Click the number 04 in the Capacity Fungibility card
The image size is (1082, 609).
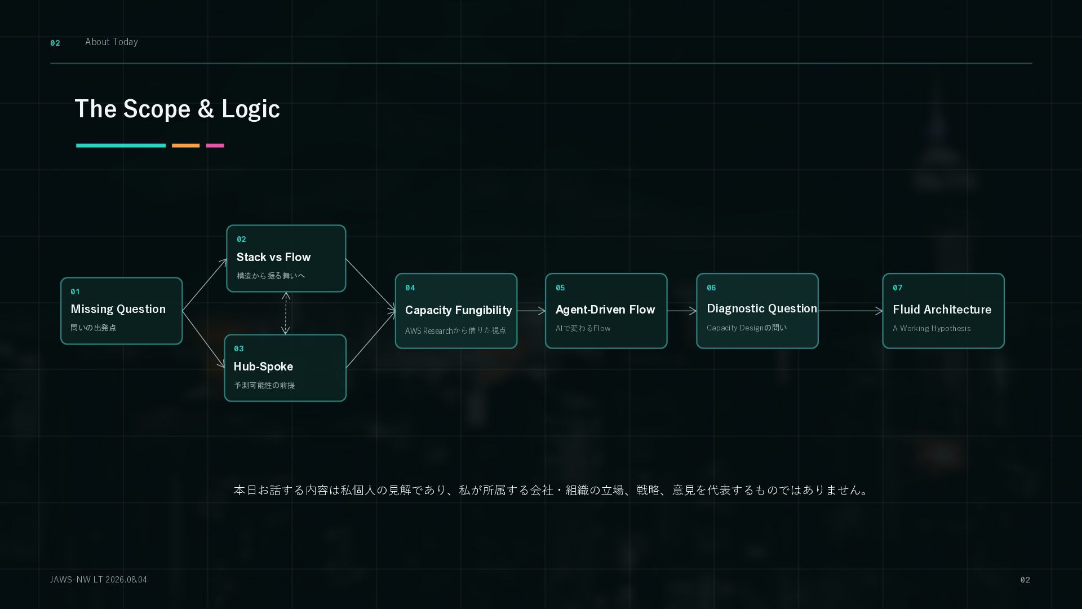point(410,288)
